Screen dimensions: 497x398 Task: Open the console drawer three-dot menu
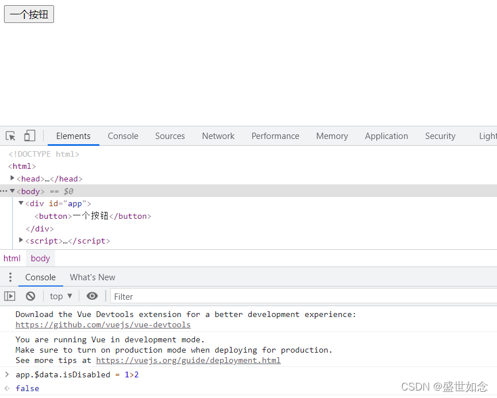(10, 277)
